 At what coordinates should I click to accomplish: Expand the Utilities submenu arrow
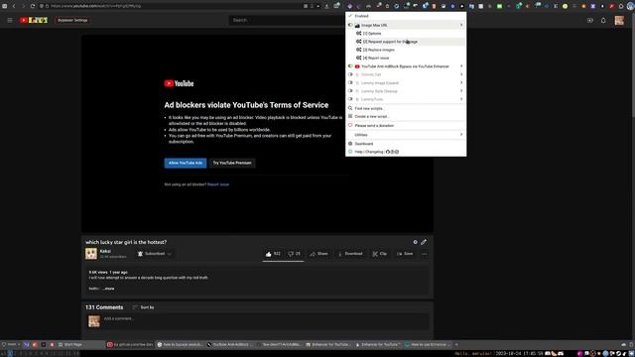point(461,135)
